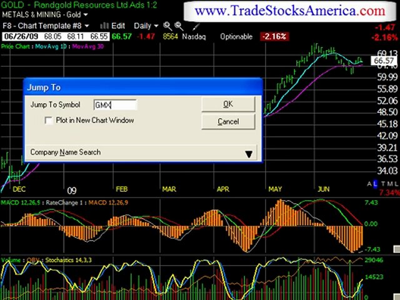Click the small gray scroll box at right edge
400x300 pixels.
[397, 249]
